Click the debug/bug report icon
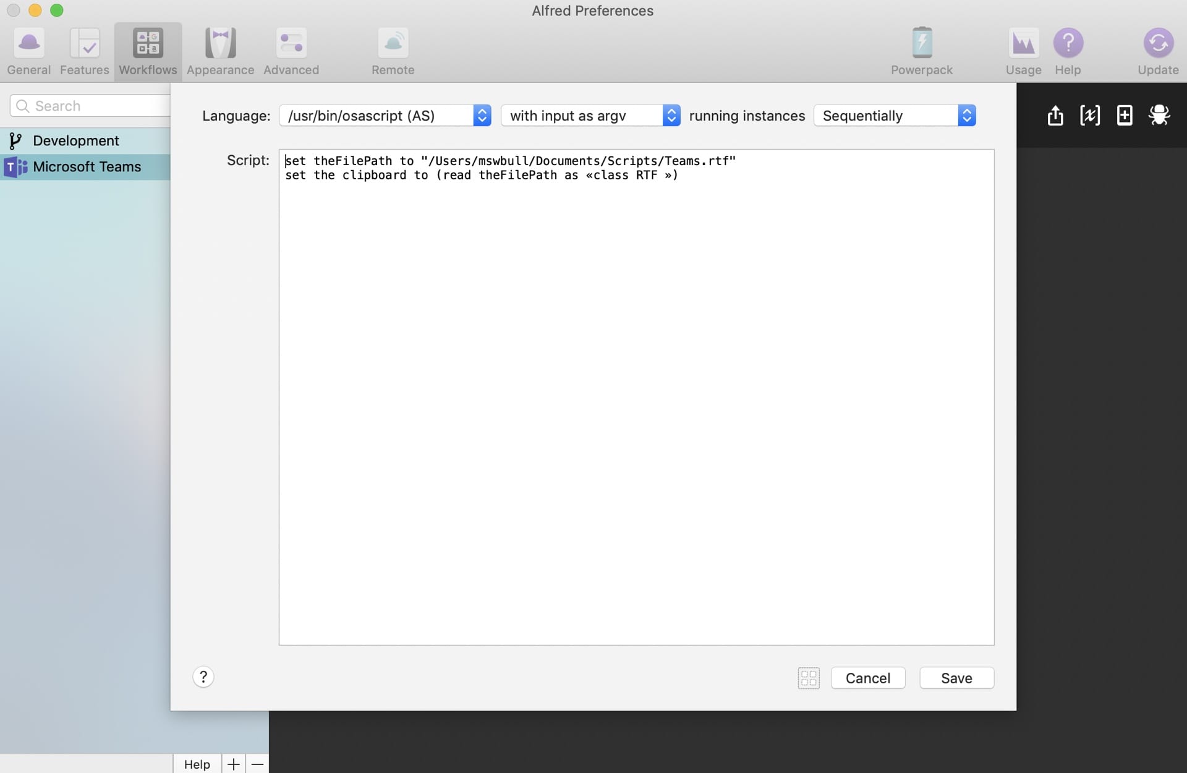This screenshot has height=773, width=1187. [x=1159, y=115]
